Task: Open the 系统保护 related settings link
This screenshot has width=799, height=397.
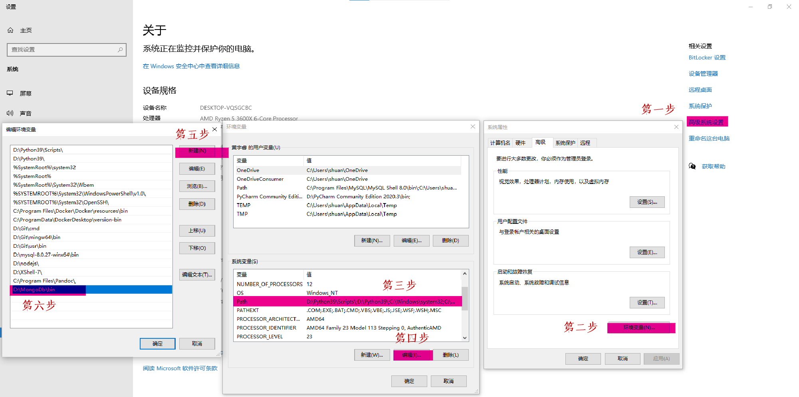Action: pos(700,106)
